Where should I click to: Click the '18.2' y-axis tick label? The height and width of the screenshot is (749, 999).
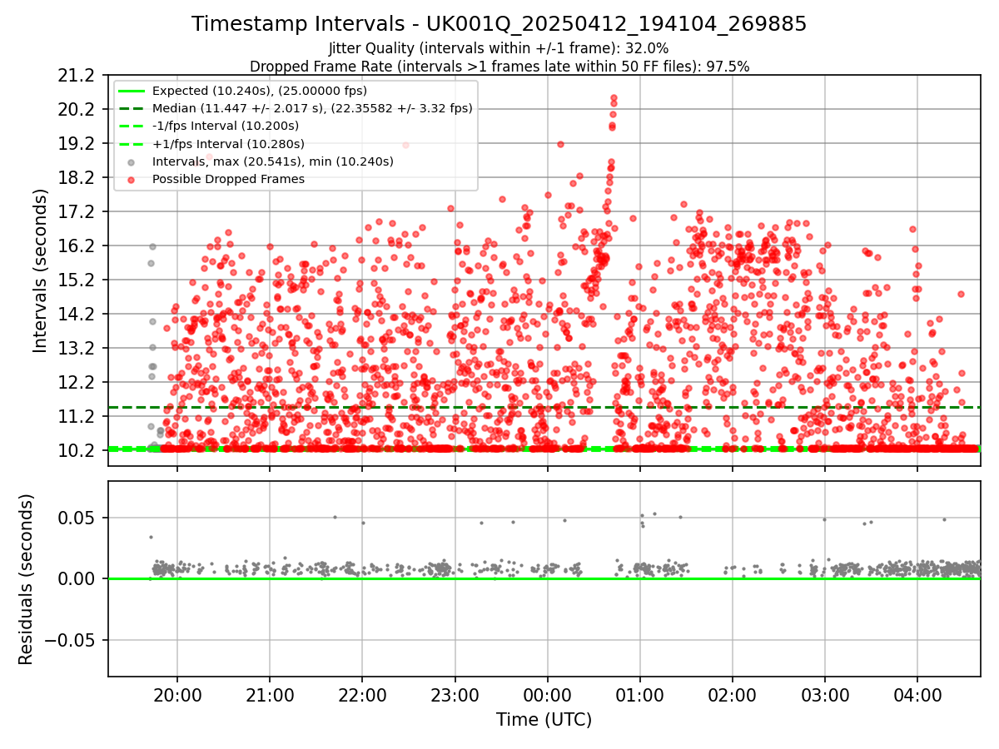(77, 178)
